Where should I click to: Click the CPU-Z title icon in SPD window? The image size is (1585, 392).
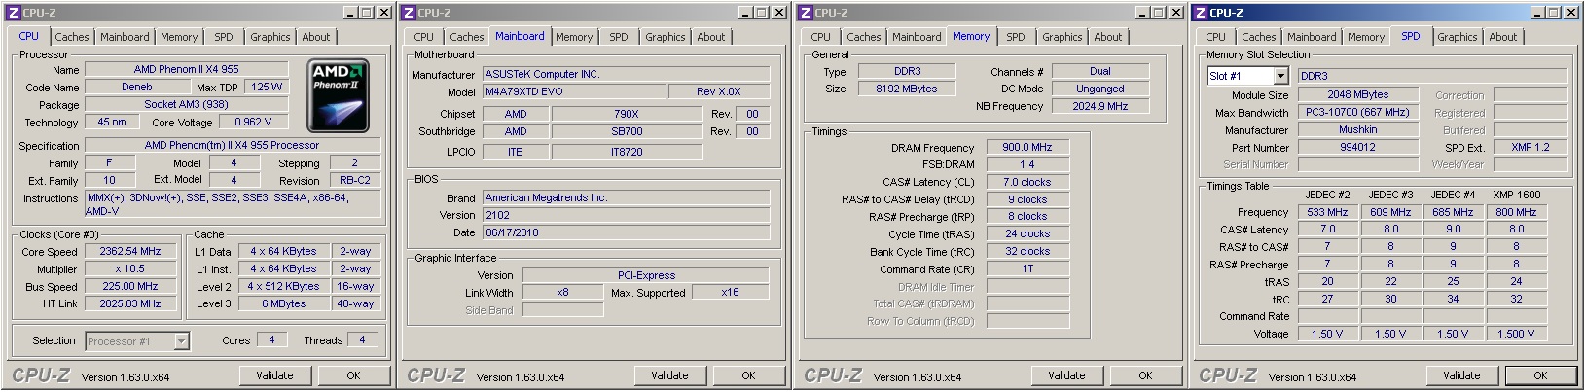[1201, 13]
